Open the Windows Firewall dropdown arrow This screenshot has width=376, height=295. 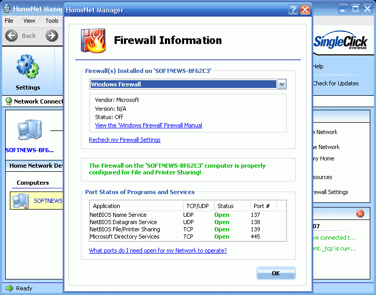282,84
